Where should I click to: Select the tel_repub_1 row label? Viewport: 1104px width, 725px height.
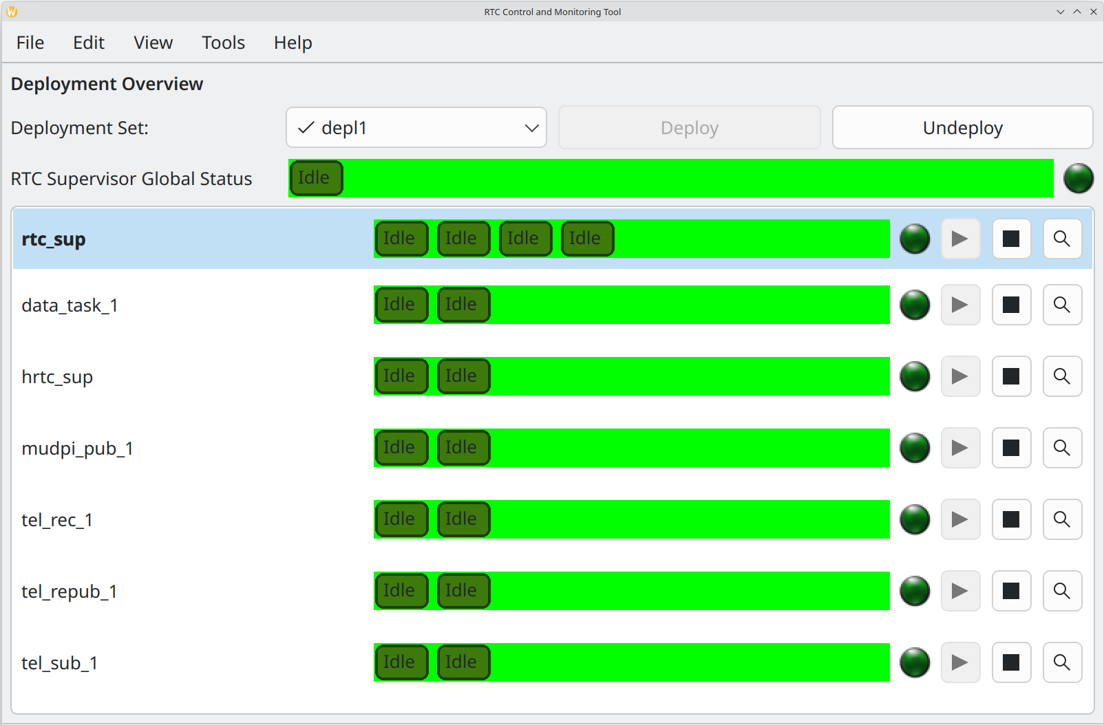[70, 592]
